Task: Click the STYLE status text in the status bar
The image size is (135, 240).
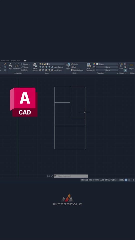Action: point(111,180)
